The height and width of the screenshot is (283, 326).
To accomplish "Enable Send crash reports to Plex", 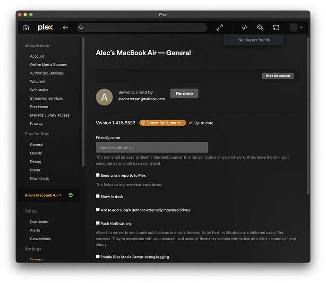I will point(98,175).
